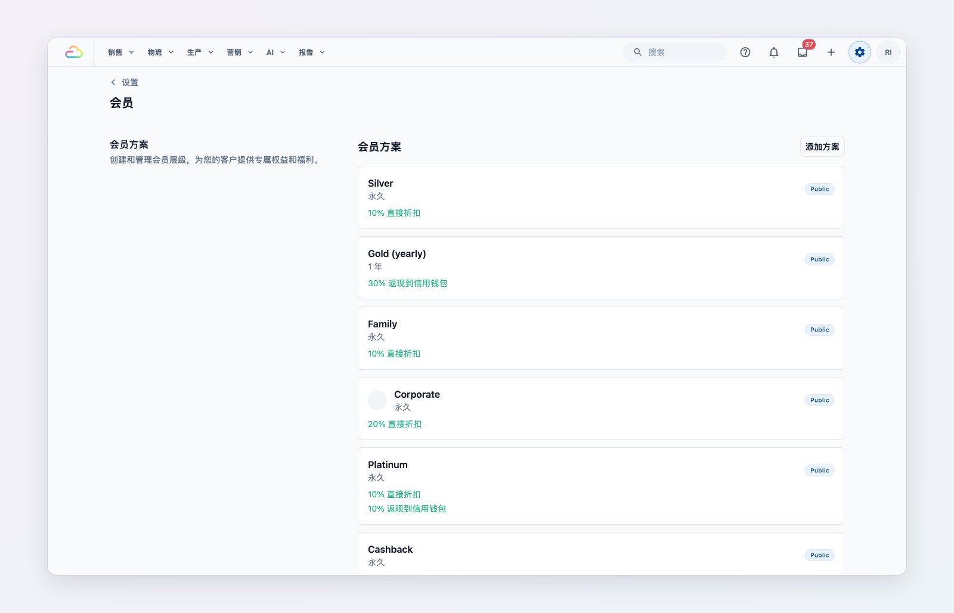The image size is (954, 613).
Task: Open the Gold (yearly) plan
Action: (601, 268)
